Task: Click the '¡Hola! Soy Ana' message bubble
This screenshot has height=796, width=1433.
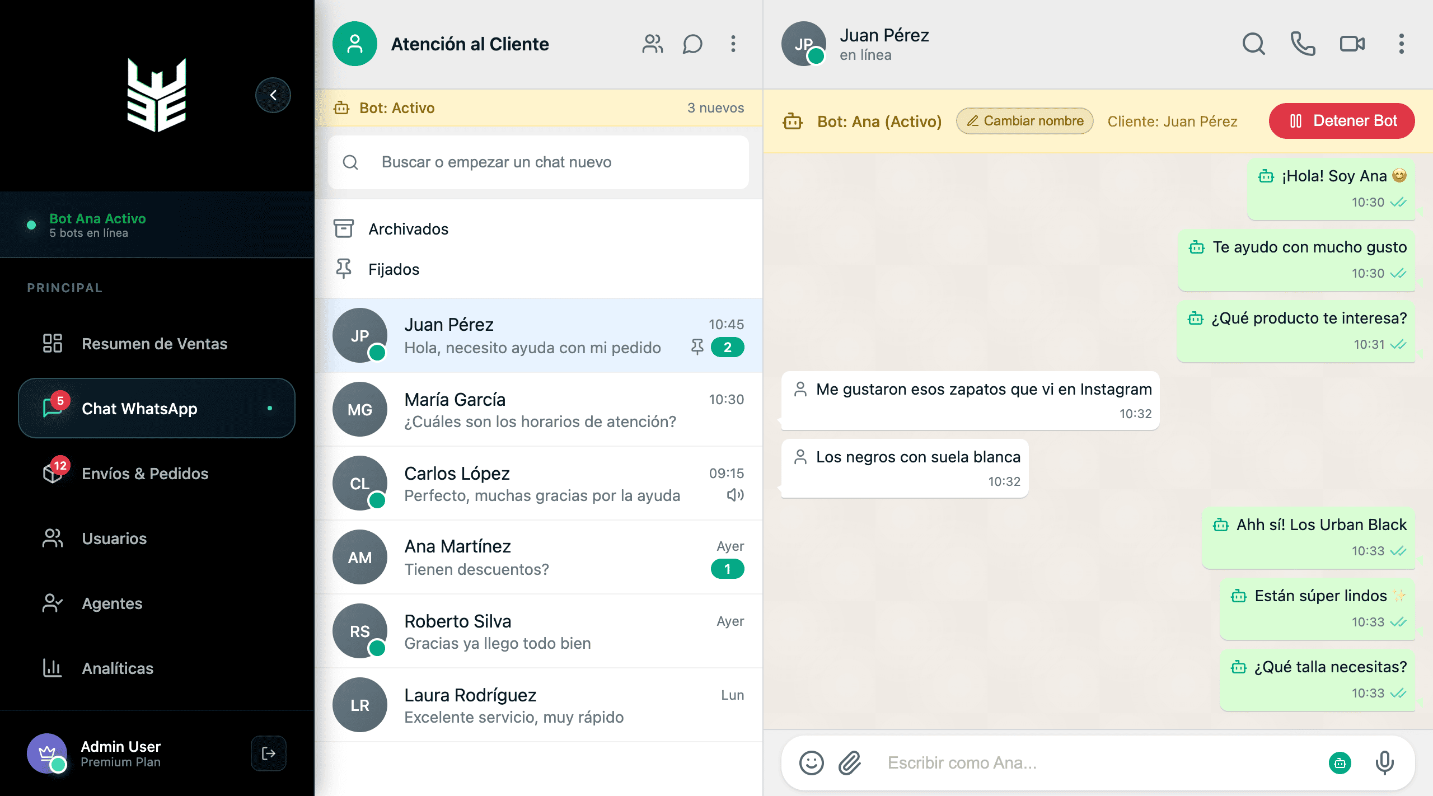Action: coord(1331,189)
